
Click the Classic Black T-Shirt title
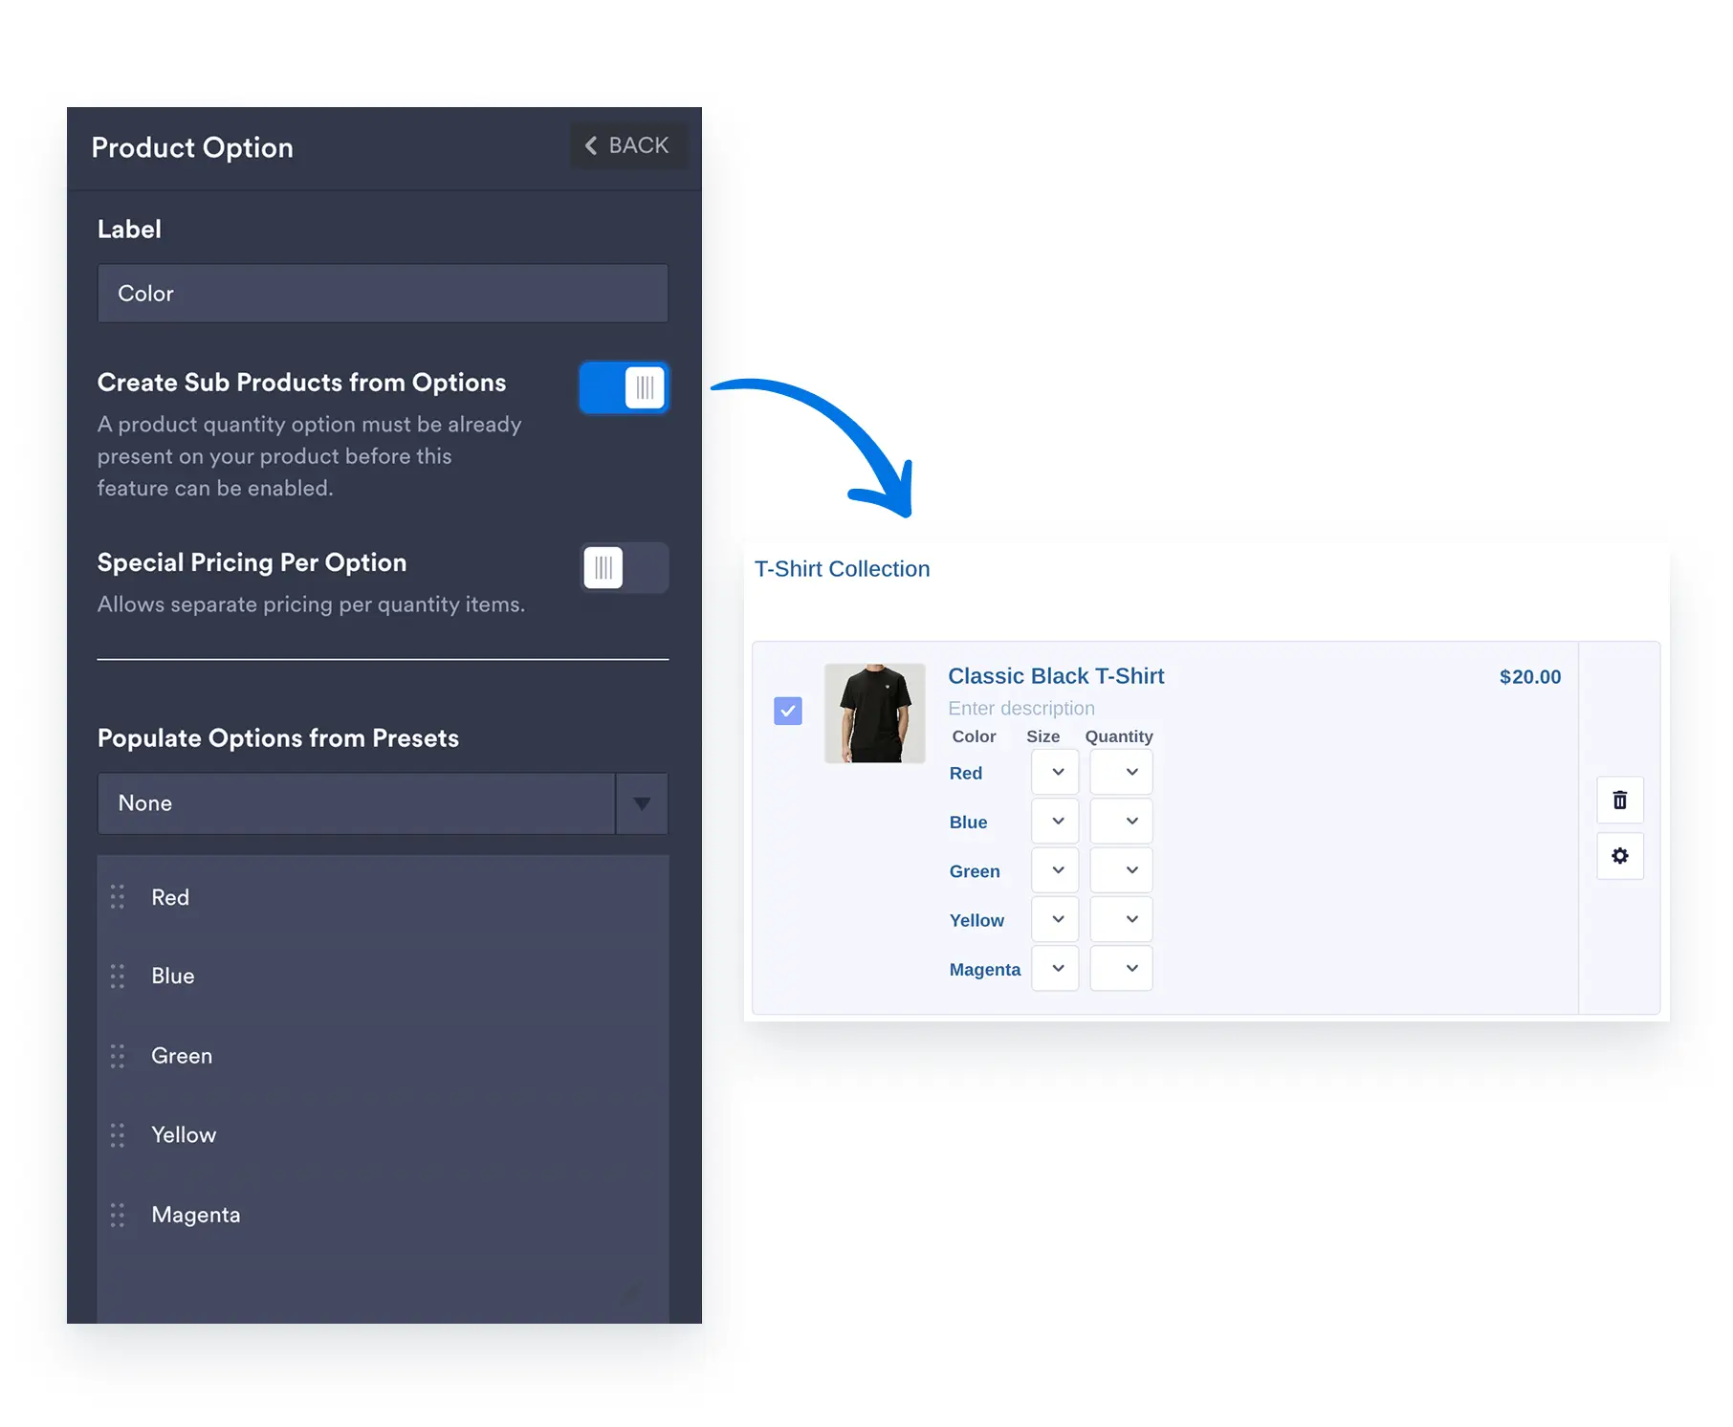click(x=1056, y=676)
